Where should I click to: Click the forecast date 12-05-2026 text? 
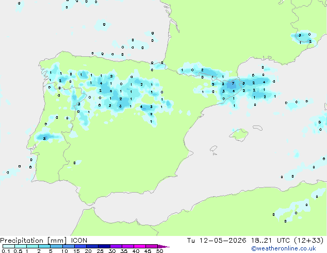pyautogui.click(x=223, y=241)
